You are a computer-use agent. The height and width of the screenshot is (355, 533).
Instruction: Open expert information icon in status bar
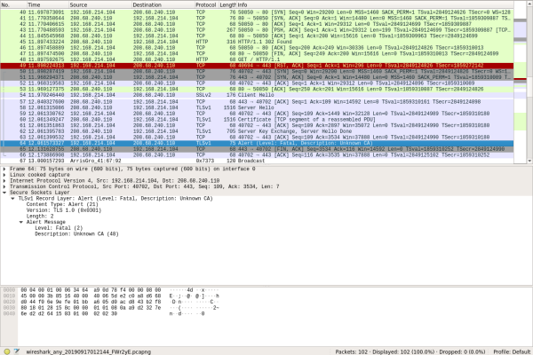click(x=6, y=351)
